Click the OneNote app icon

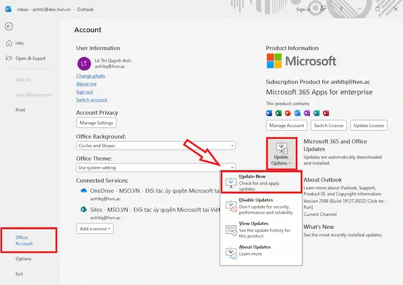[307, 113]
